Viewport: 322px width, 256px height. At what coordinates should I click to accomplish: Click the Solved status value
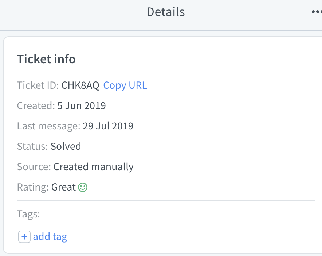[66, 147]
